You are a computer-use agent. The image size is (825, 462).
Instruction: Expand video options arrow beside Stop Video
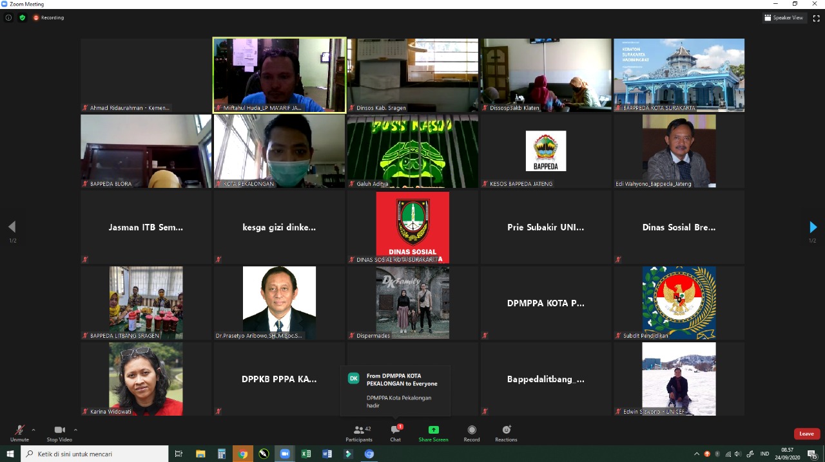click(x=75, y=430)
